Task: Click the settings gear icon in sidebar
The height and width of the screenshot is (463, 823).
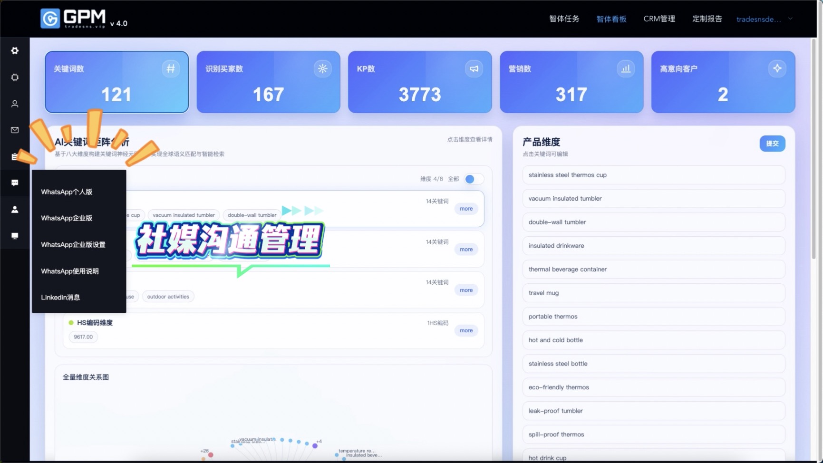Action: 15,51
